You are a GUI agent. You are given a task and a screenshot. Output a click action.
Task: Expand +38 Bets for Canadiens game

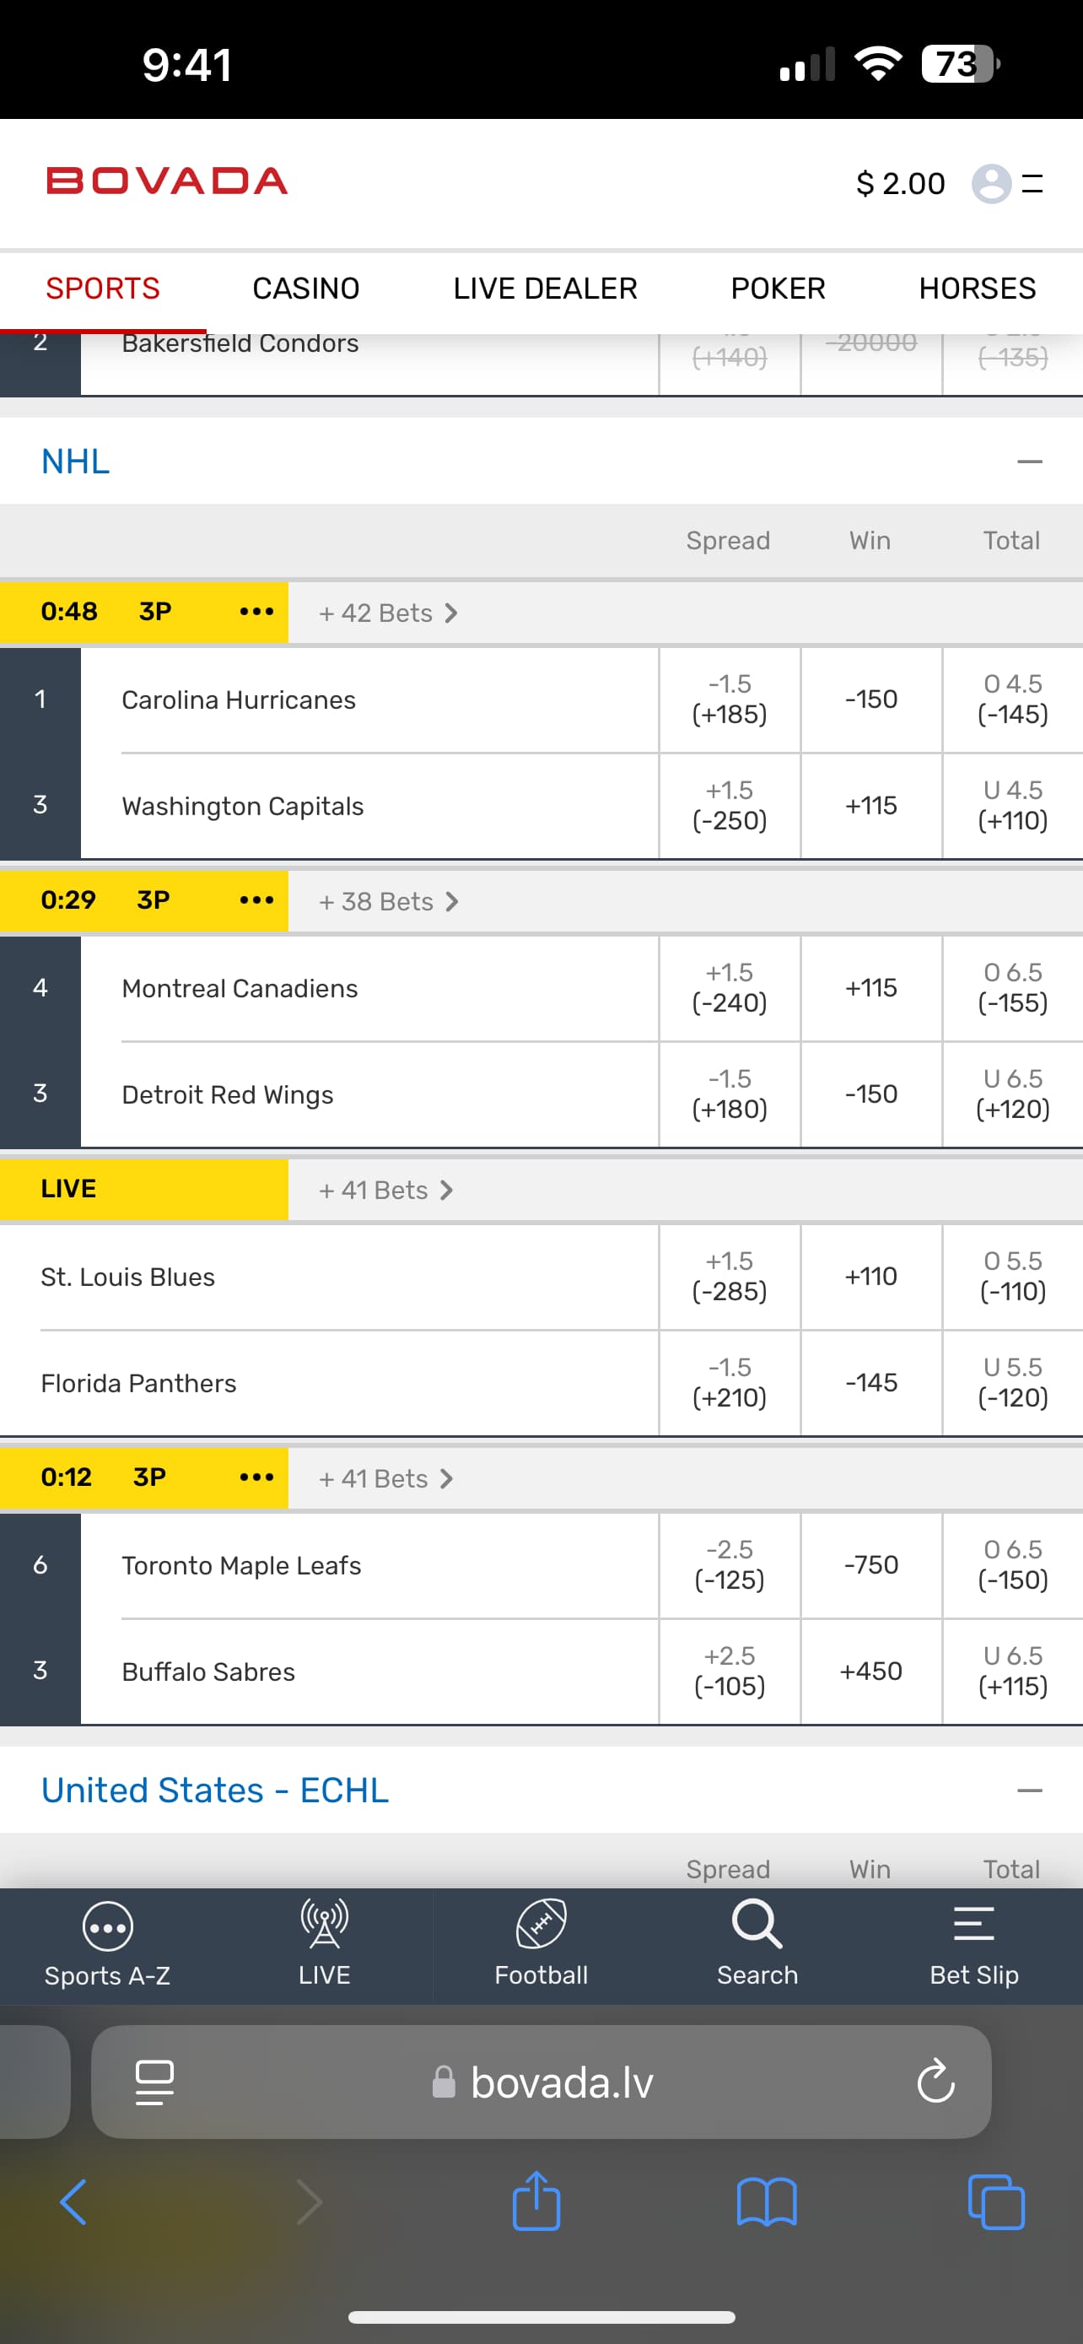click(388, 902)
